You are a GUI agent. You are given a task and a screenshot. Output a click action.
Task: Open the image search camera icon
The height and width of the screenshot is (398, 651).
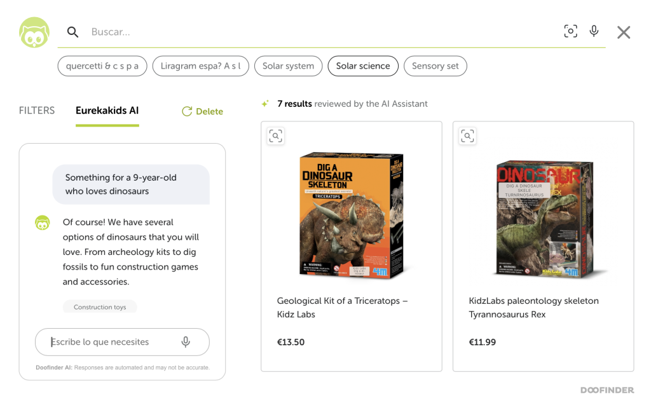point(570,31)
